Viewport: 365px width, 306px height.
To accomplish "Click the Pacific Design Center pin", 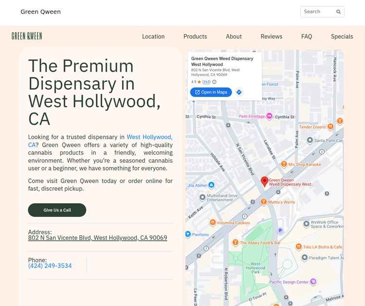I will 313,282.
